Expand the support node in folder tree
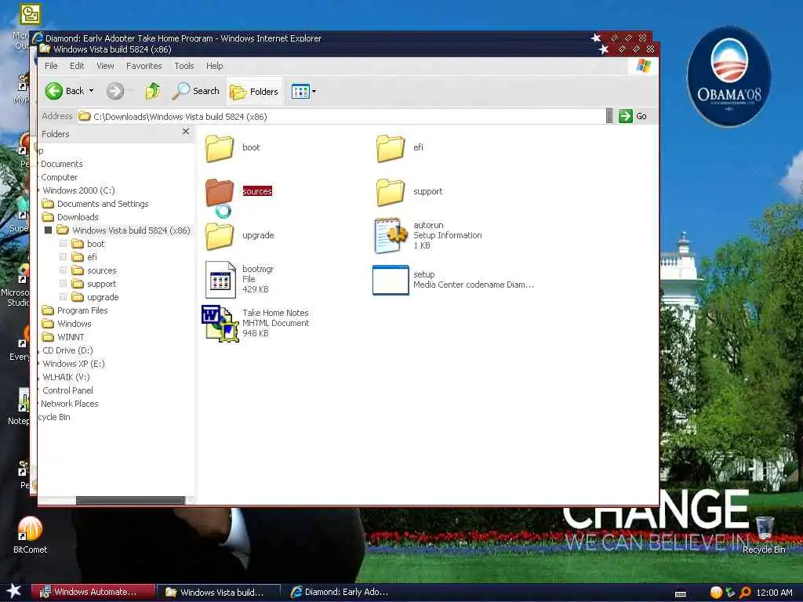The width and height of the screenshot is (803, 602). tap(63, 284)
